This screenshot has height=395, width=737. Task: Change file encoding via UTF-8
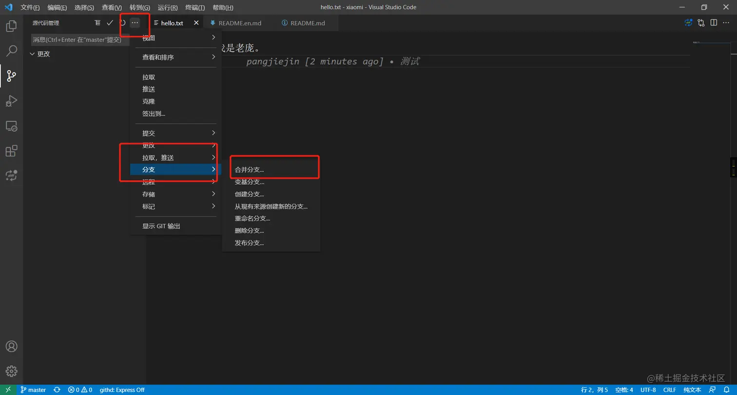648,390
